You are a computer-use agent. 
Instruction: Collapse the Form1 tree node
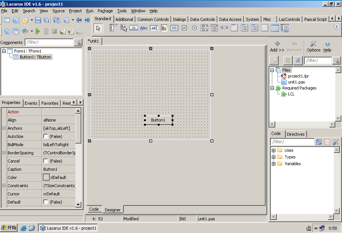4,51
